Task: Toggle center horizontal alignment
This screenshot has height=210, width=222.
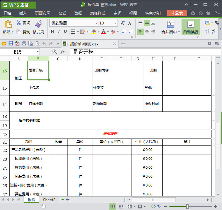Action: pyautogui.click(x=147, y=32)
